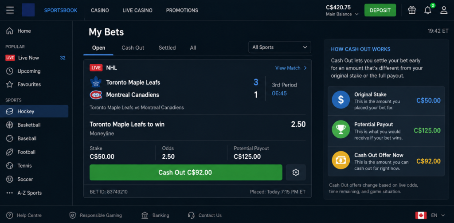
Task: Click the Basketball icon in sidebar
Action: click(10, 125)
